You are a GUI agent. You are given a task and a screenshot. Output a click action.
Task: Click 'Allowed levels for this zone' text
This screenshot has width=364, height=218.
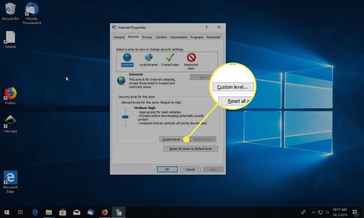[x=151, y=102]
